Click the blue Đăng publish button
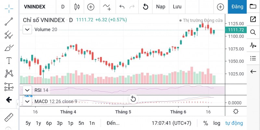 [237, 6]
